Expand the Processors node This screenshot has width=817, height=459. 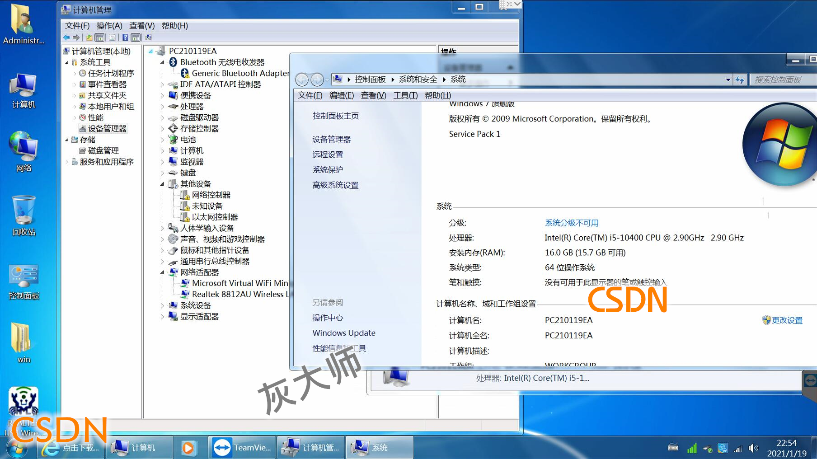pos(162,107)
